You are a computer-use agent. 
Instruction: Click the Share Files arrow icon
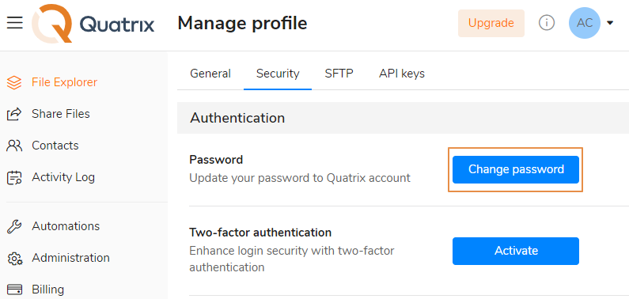coord(14,114)
